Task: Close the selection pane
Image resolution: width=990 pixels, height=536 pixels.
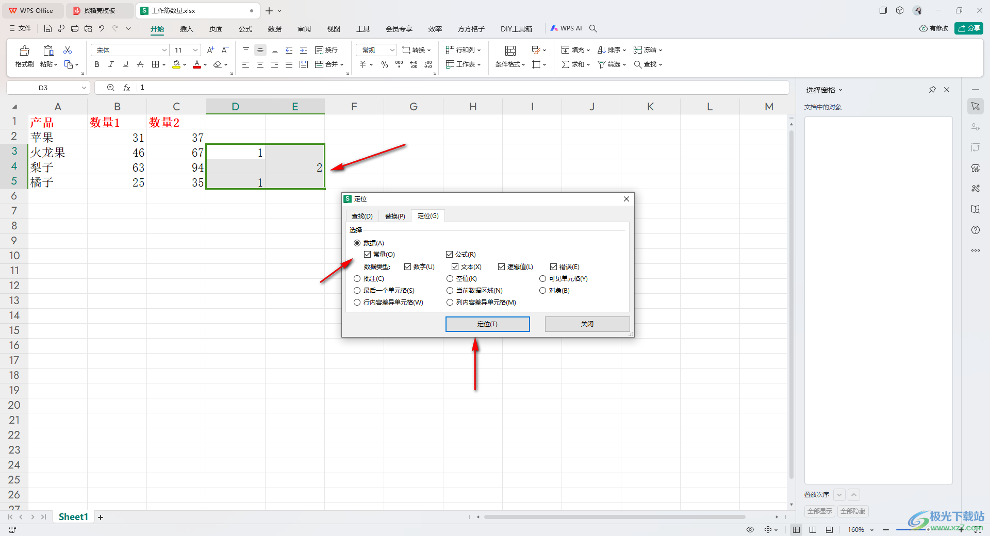Action: click(x=947, y=90)
